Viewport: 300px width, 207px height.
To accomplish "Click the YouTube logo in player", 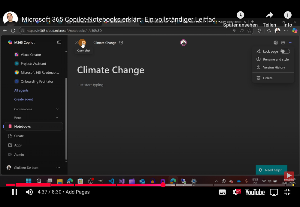I will tap(255, 192).
